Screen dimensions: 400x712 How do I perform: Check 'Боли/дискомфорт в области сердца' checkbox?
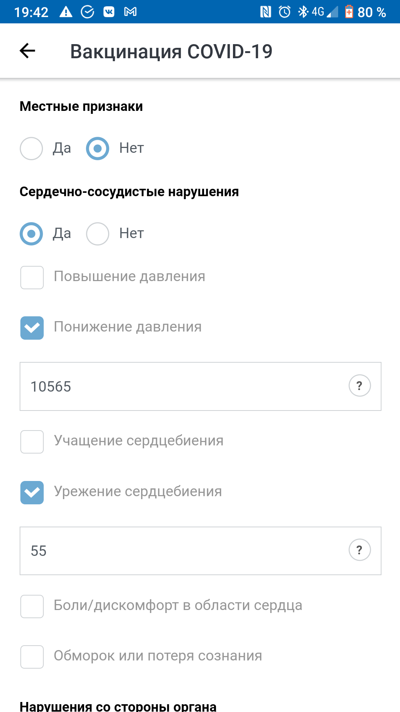point(32,606)
